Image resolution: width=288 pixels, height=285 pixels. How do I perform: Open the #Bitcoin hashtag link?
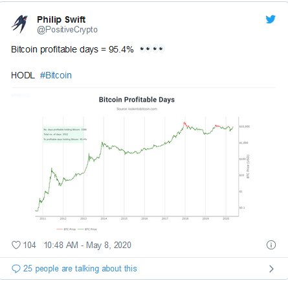pyautogui.click(x=56, y=75)
